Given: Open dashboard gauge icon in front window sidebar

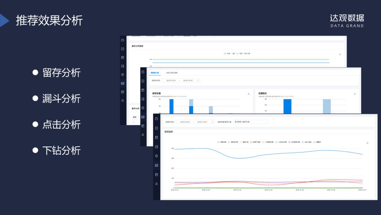Looking at the screenshot, I should [157, 118].
